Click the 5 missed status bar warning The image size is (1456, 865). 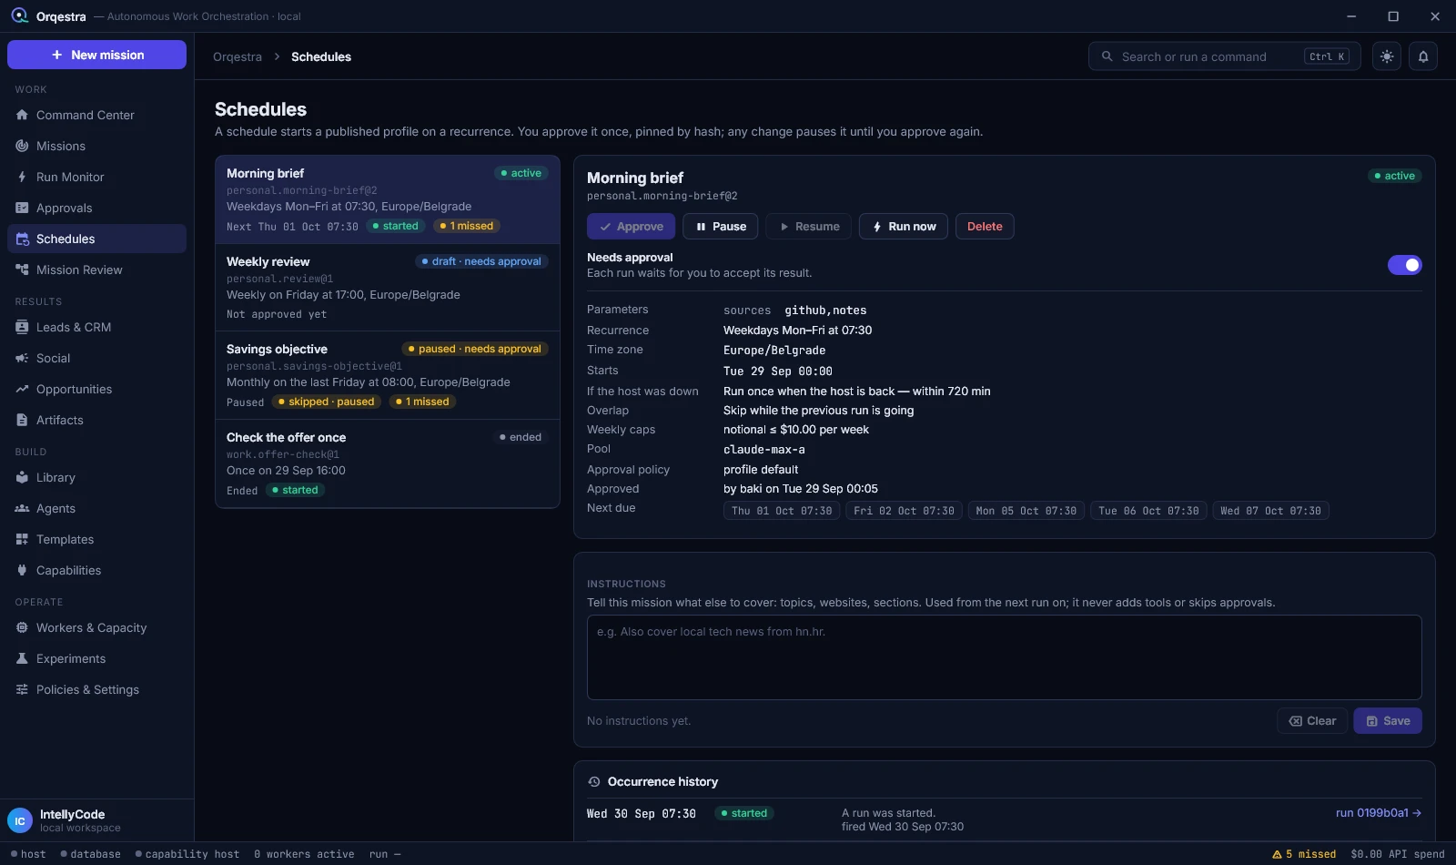click(x=1304, y=854)
